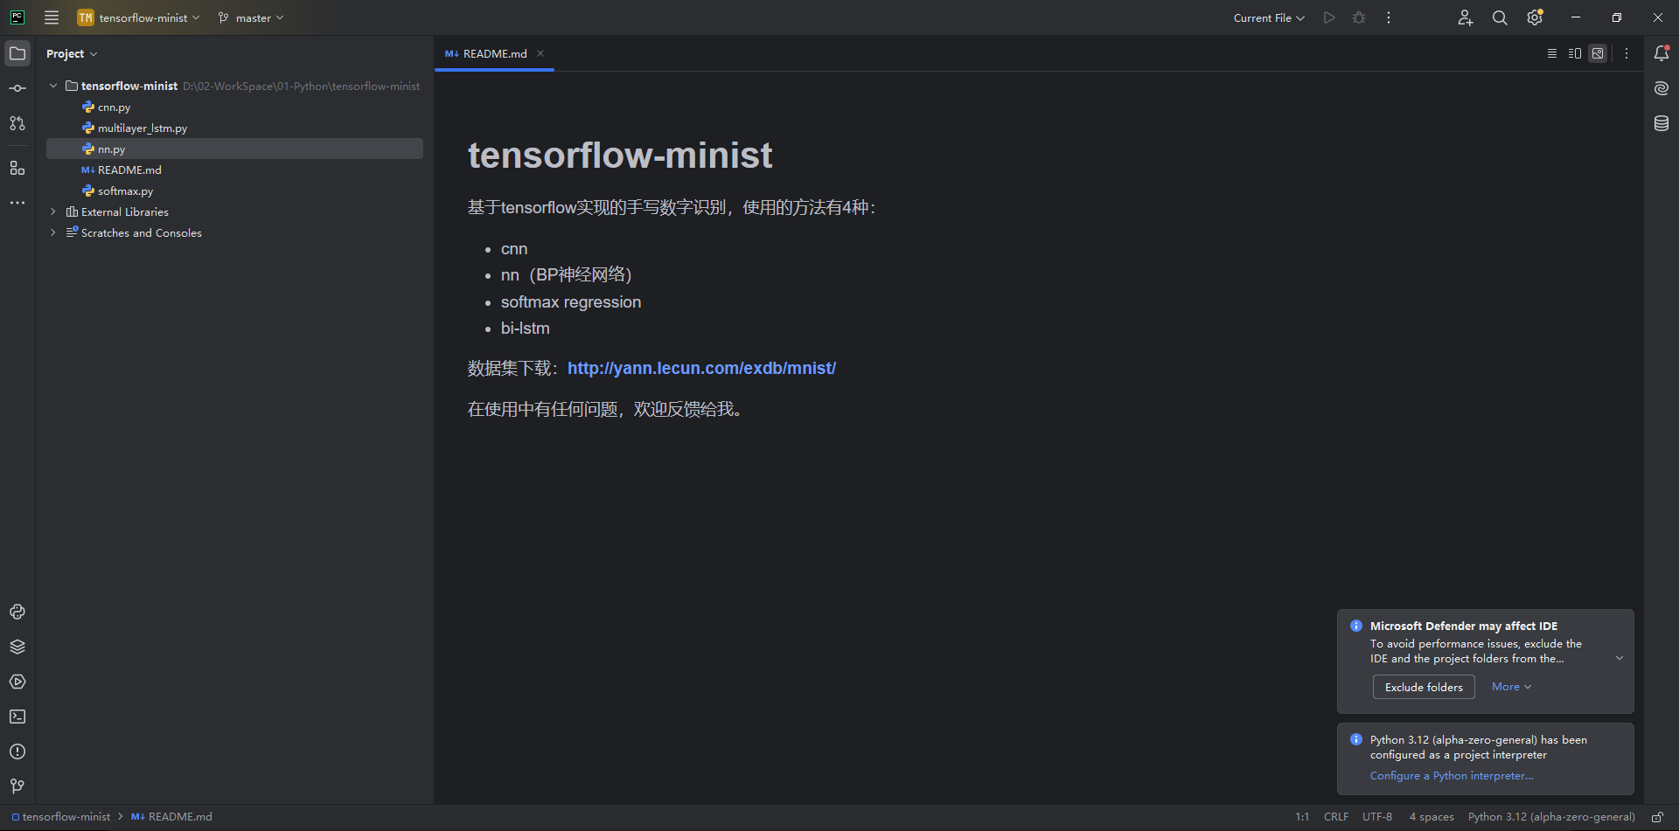Screen dimensions: 1679x831
Task: Open the Notifications panel
Action: tap(1662, 53)
